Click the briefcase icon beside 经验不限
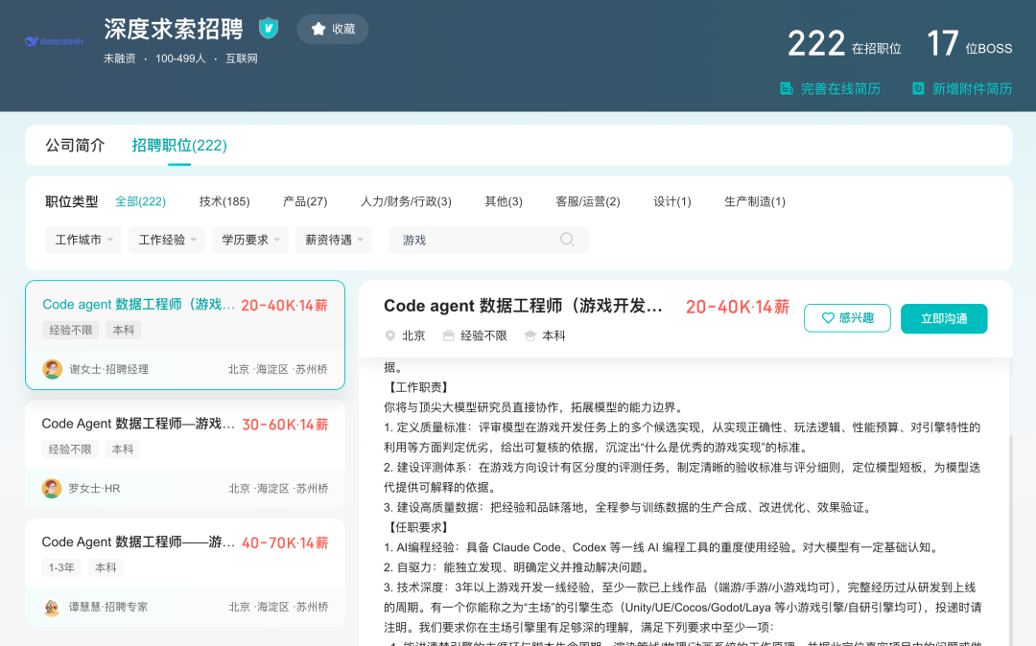1036x646 pixels. [448, 335]
